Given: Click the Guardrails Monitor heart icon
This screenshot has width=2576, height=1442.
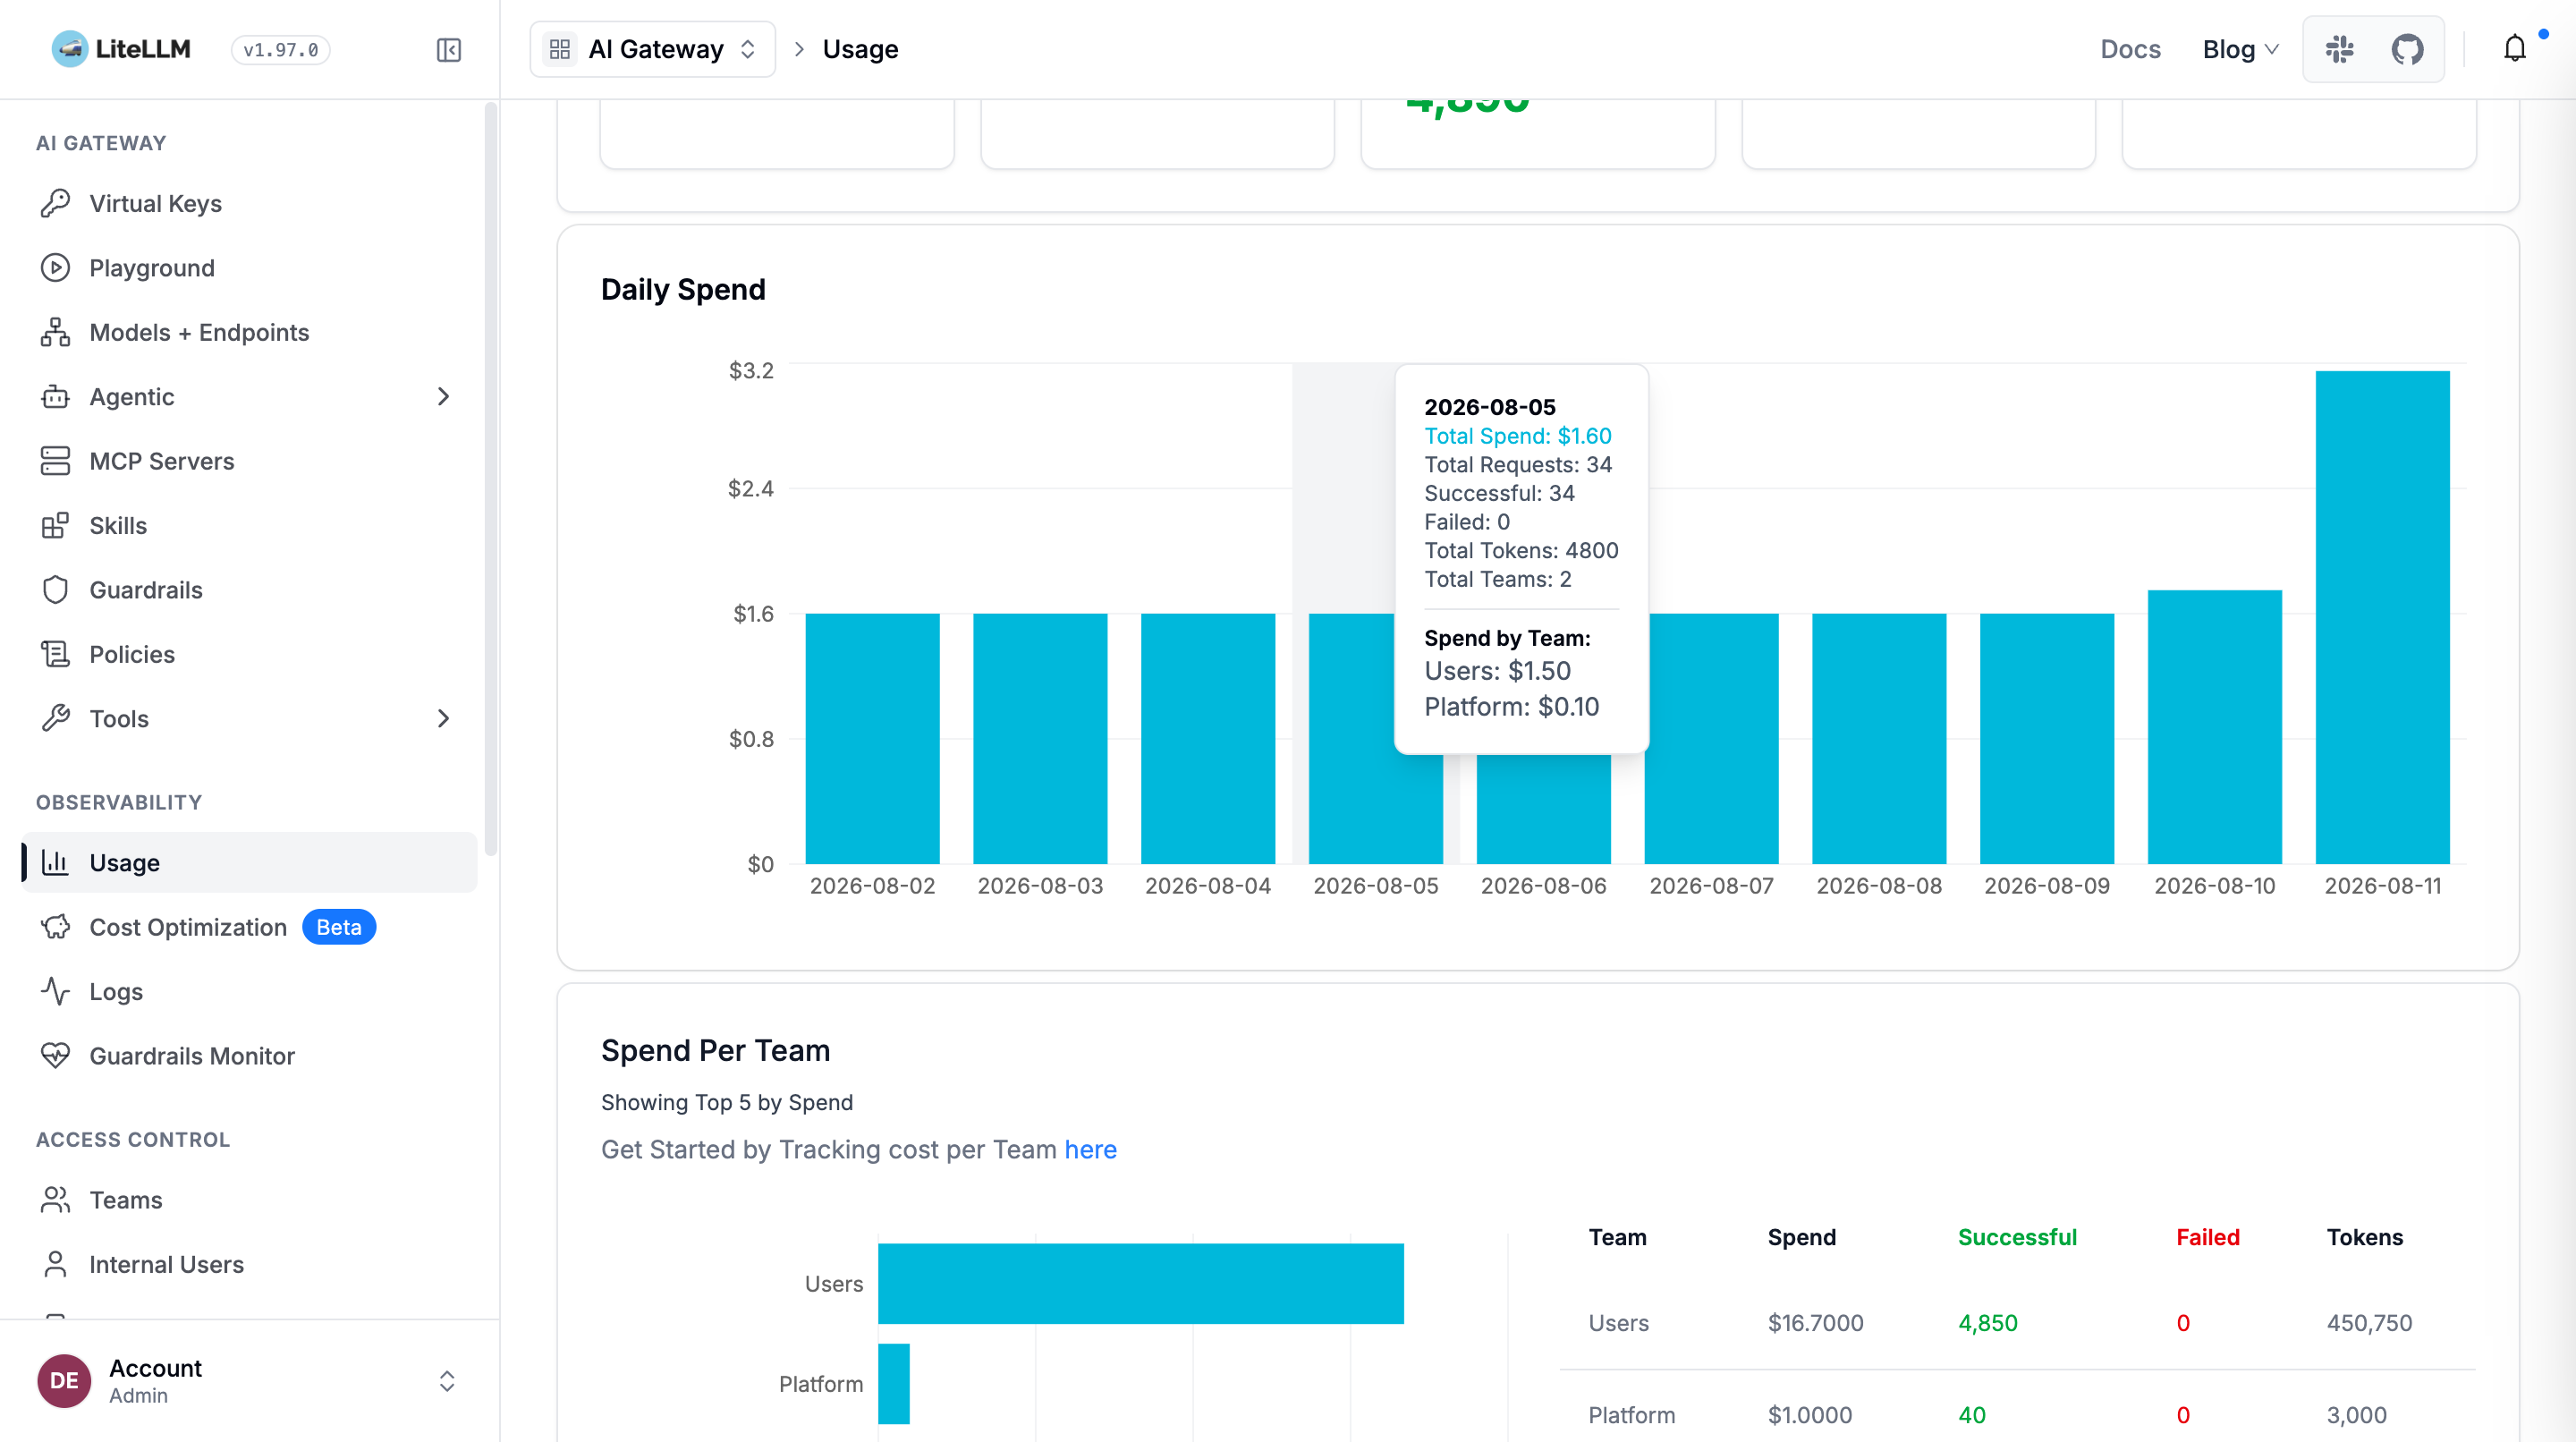Looking at the screenshot, I should point(55,1056).
